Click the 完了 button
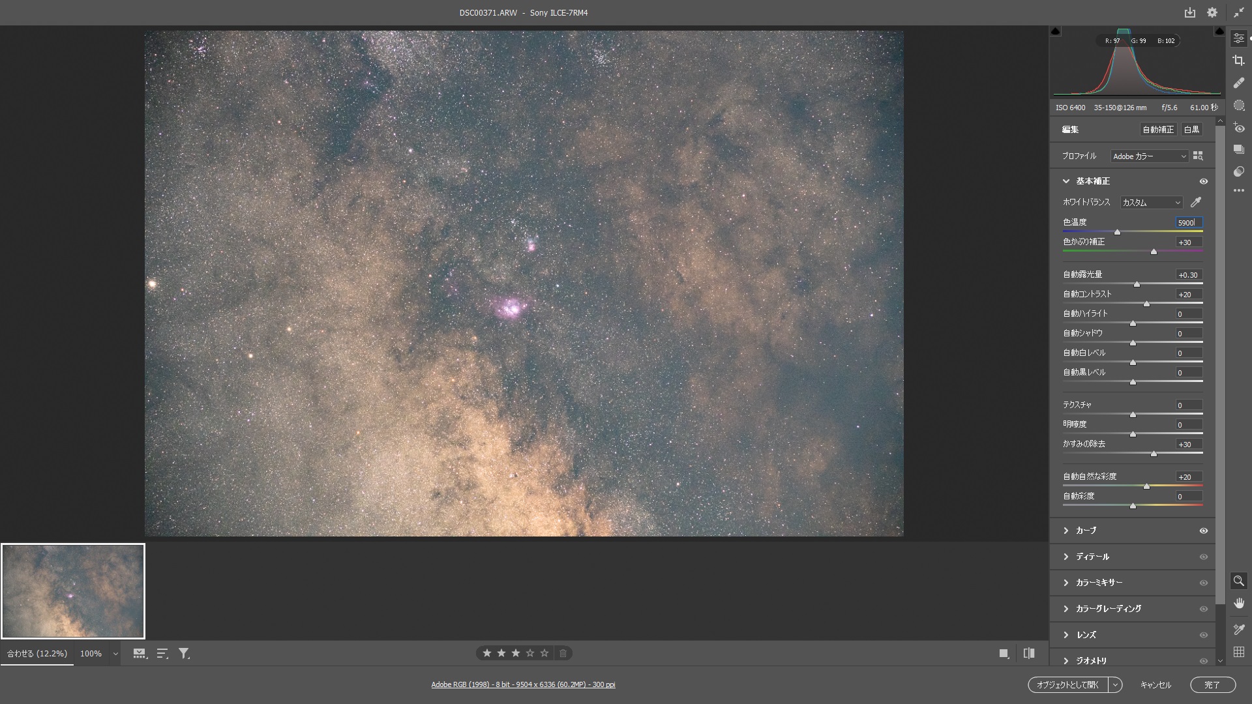 tap(1212, 684)
